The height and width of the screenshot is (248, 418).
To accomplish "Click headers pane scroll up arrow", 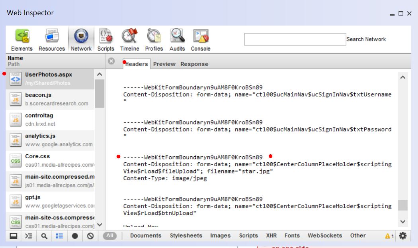I will pyautogui.click(x=403, y=77).
